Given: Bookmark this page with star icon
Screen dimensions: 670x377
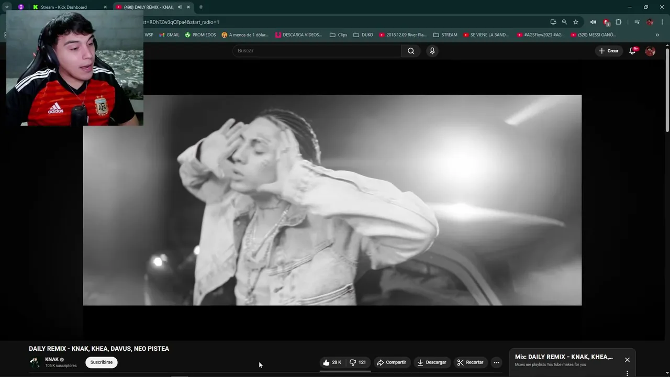Looking at the screenshot, I should click(576, 22).
